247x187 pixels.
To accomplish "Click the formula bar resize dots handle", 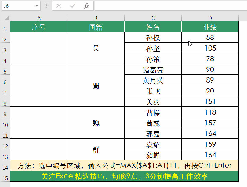I will pyautogui.click(x=46, y=6).
